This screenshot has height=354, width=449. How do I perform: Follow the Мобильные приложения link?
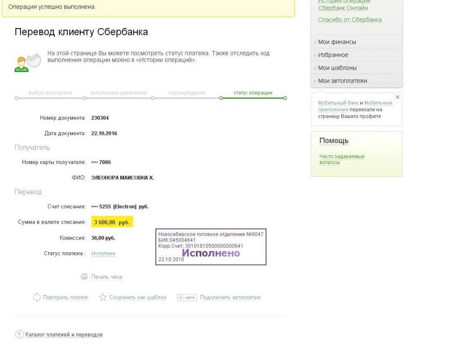pyautogui.click(x=355, y=106)
